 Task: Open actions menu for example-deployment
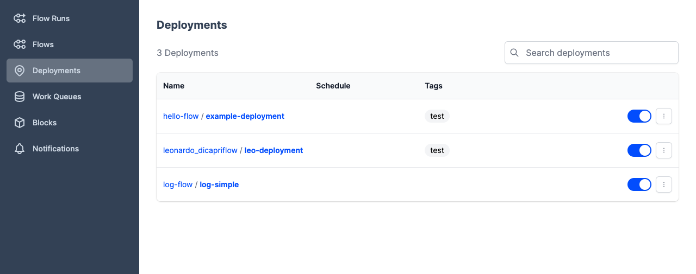(x=664, y=116)
